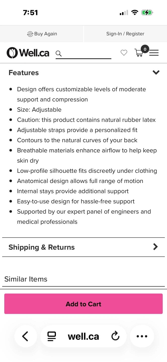Tap the Shipping & Returns heading
Viewport: 167px width, 362px height.
click(x=41, y=247)
